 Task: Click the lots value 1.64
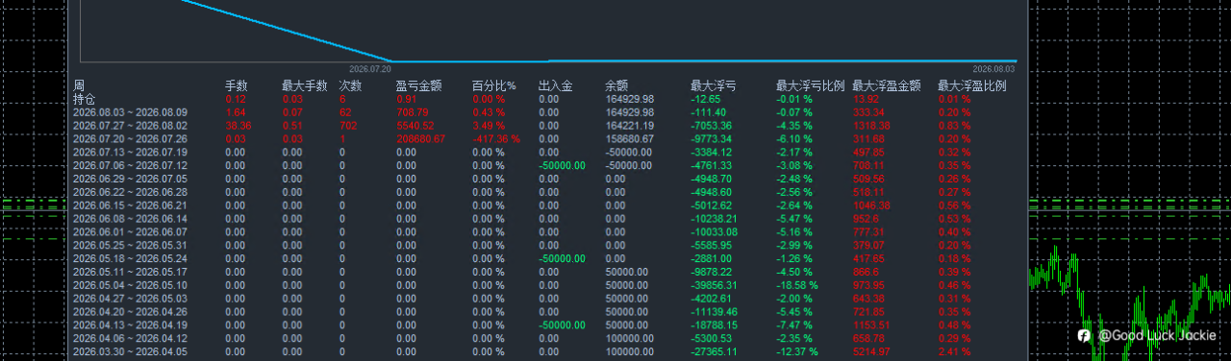236,112
